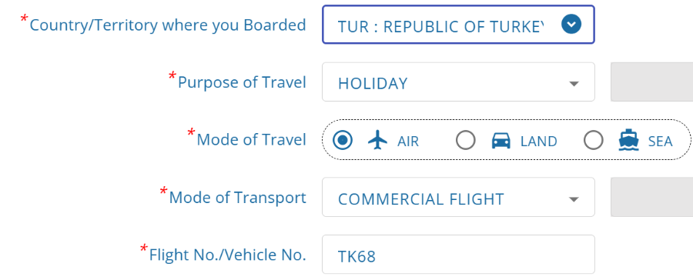The width and height of the screenshot is (693, 280).
Task: Click the blue circular chevron in country field
Action: pos(571,25)
